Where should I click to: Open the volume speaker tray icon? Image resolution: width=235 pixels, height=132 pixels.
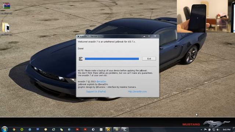click(218, 129)
